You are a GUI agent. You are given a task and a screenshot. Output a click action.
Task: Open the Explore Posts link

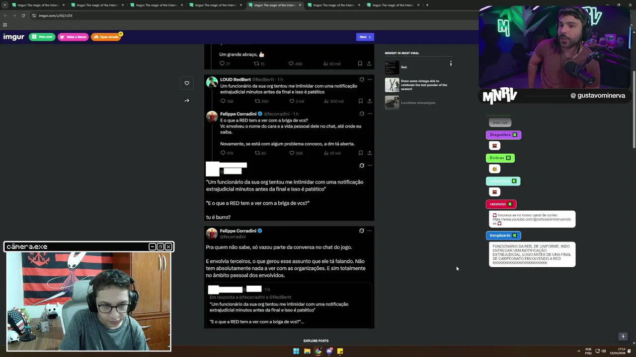(316, 341)
